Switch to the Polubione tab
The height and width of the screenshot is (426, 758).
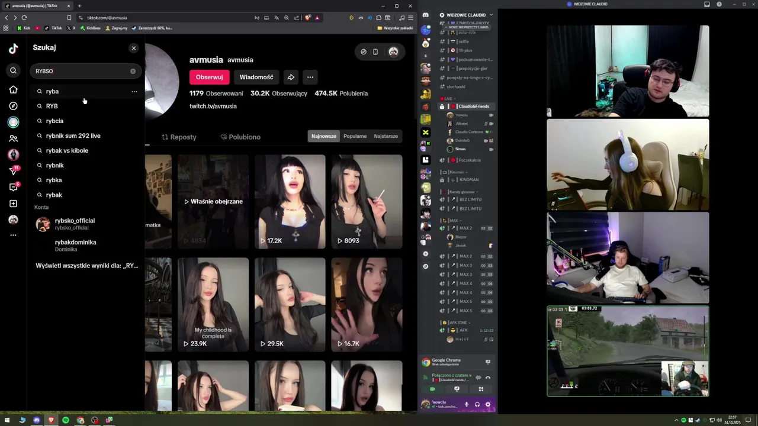(240, 137)
